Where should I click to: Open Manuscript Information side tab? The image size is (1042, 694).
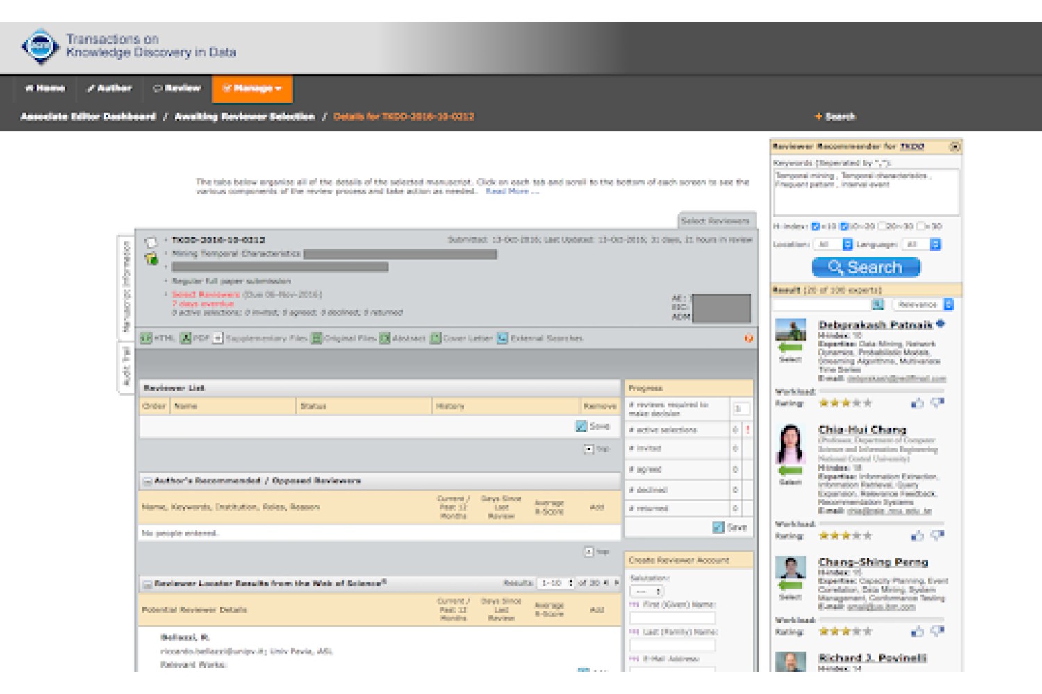click(126, 287)
